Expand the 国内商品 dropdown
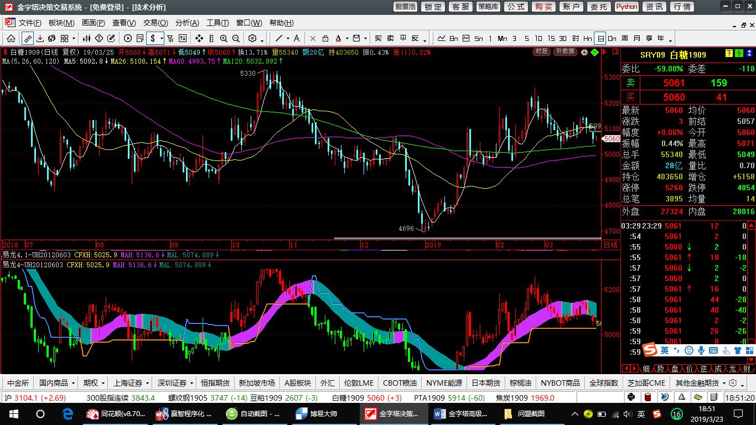The image size is (756, 425). pyautogui.click(x=73, y=383)
